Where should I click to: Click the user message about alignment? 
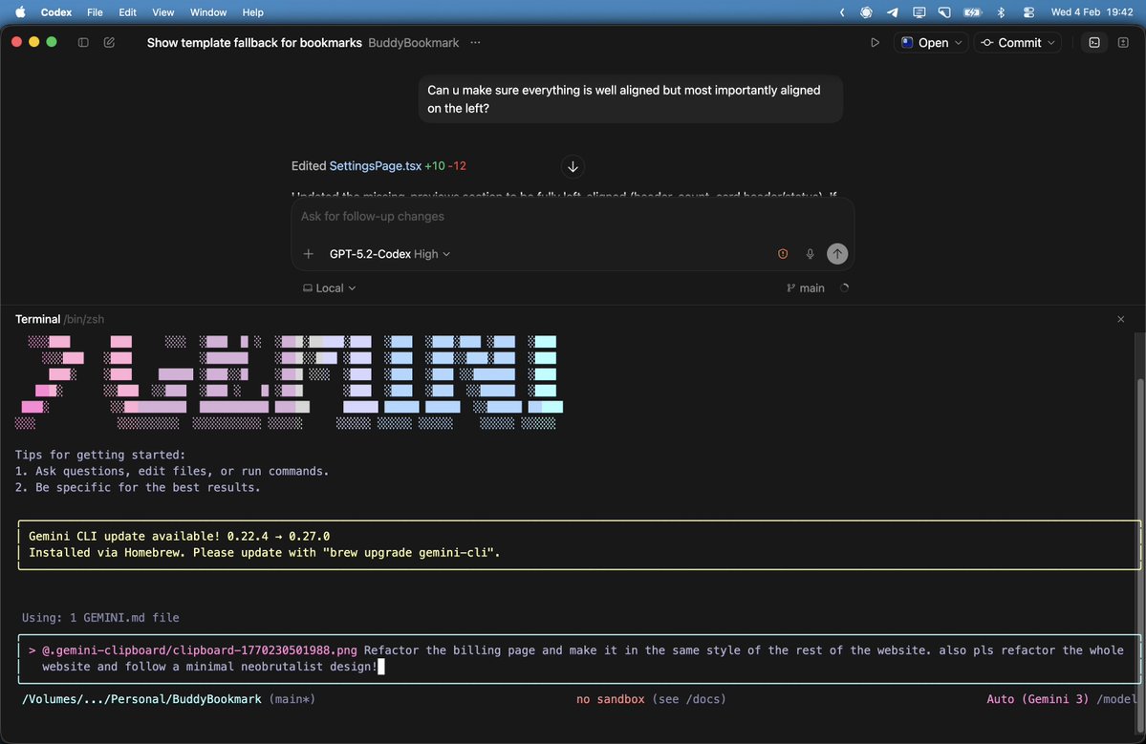tap(631, 99)
